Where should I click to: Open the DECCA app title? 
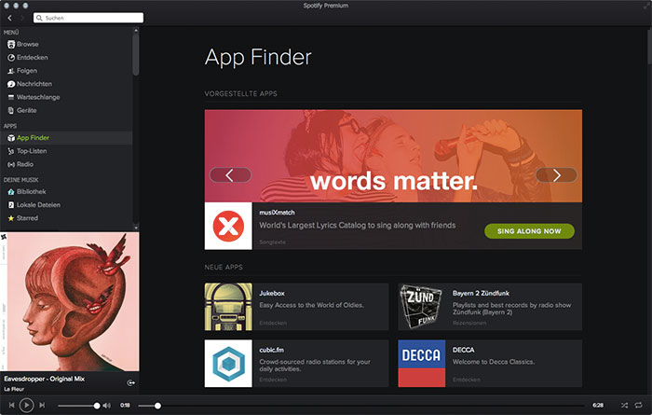[464, 350]
